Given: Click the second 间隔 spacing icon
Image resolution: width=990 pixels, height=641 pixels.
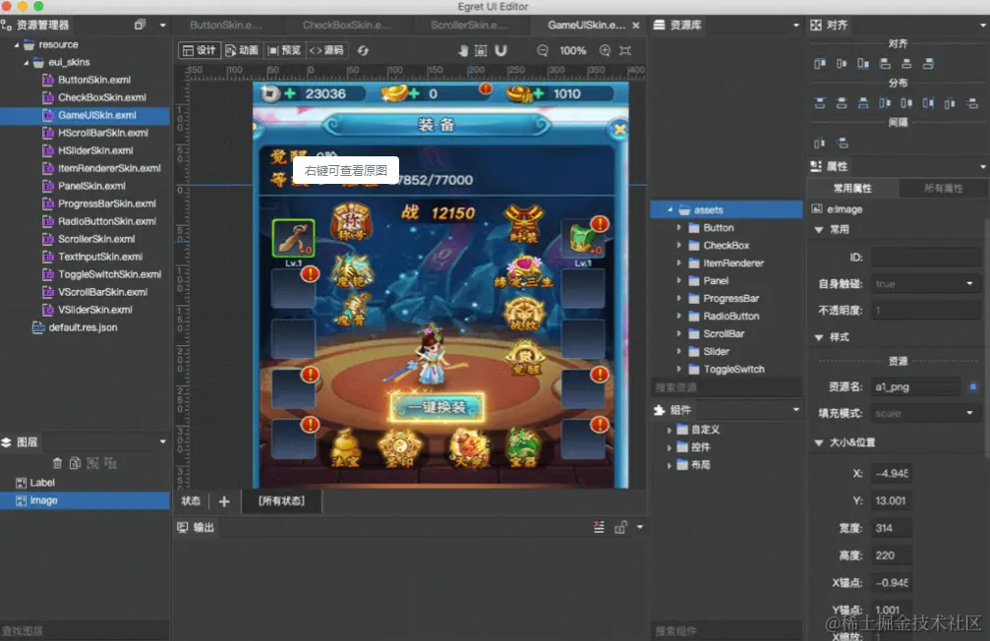Looking at the screenshot, I should (843, 143).
